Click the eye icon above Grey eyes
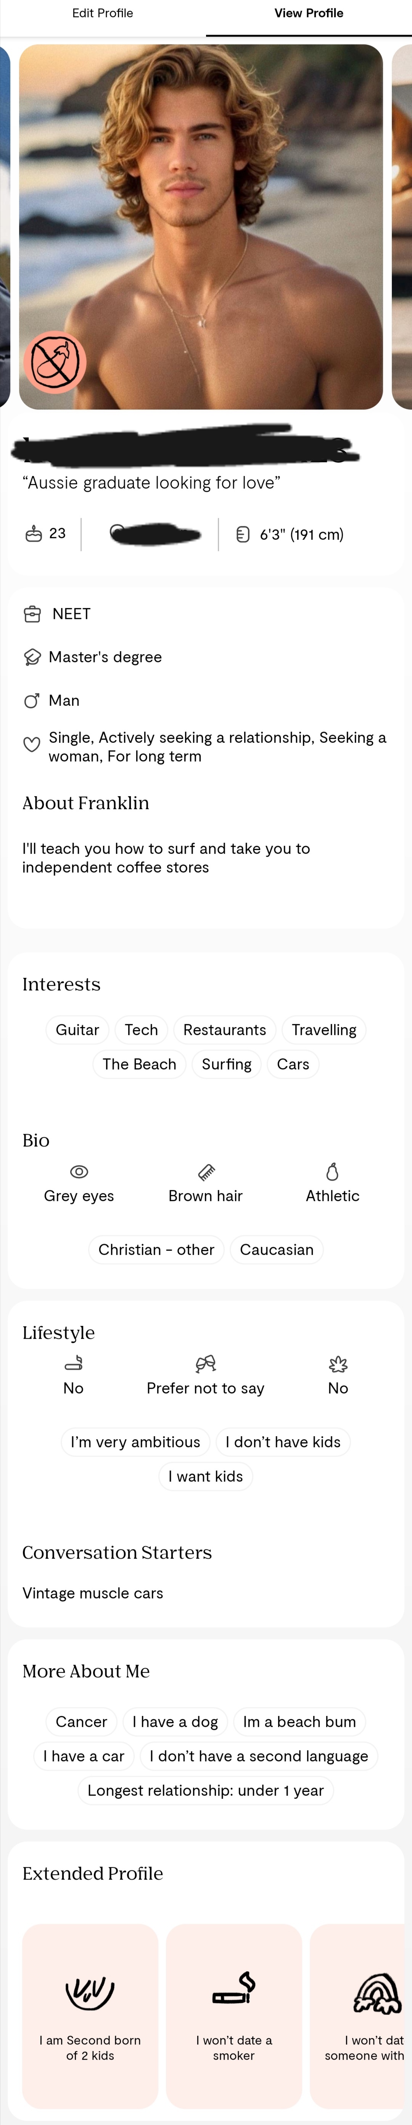The width and height of the screenshot is (412, 2125). click(79, 1171)
